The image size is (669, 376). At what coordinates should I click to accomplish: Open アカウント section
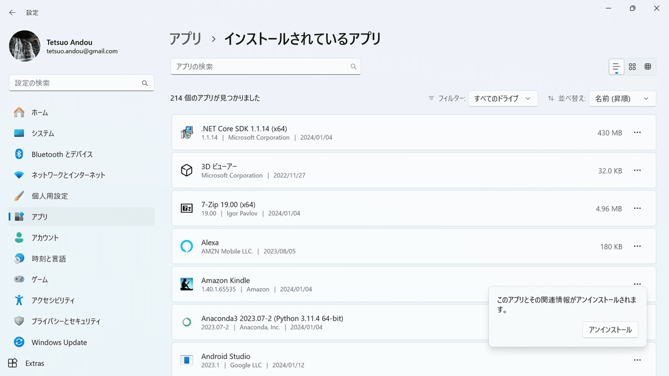82,238
